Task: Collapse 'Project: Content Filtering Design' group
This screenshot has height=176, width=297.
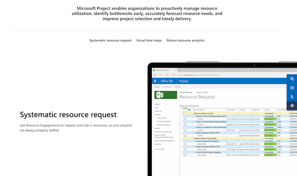Action: tap(195, 116)
